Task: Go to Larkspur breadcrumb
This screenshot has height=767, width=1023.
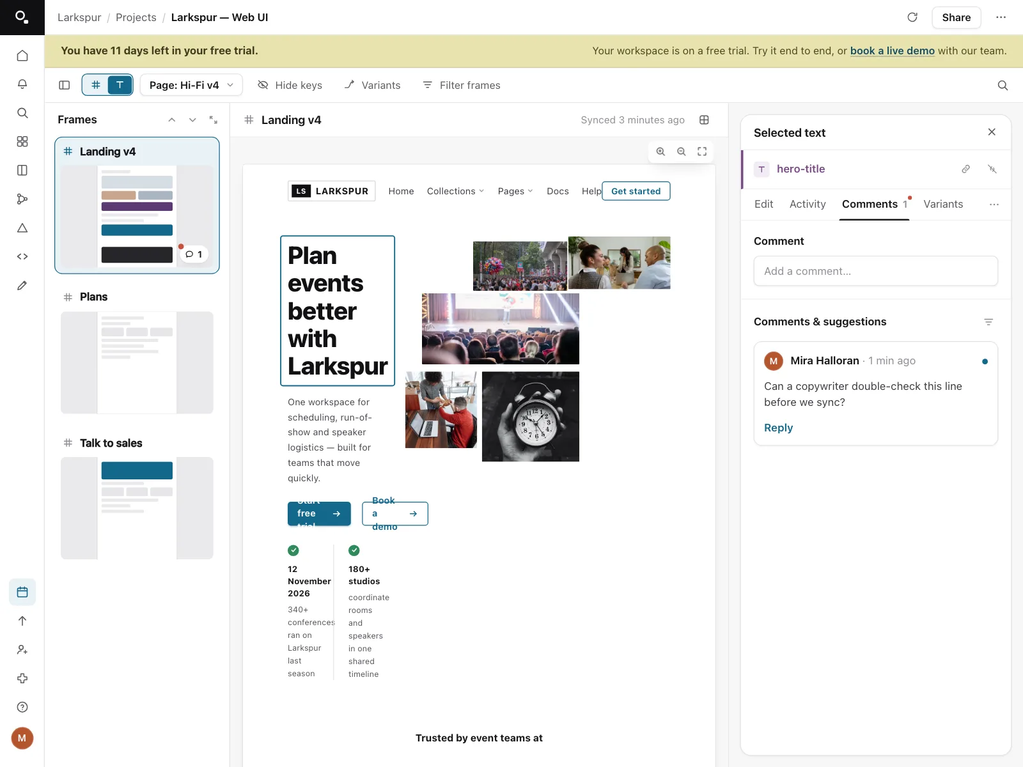Action: (79, 17)
